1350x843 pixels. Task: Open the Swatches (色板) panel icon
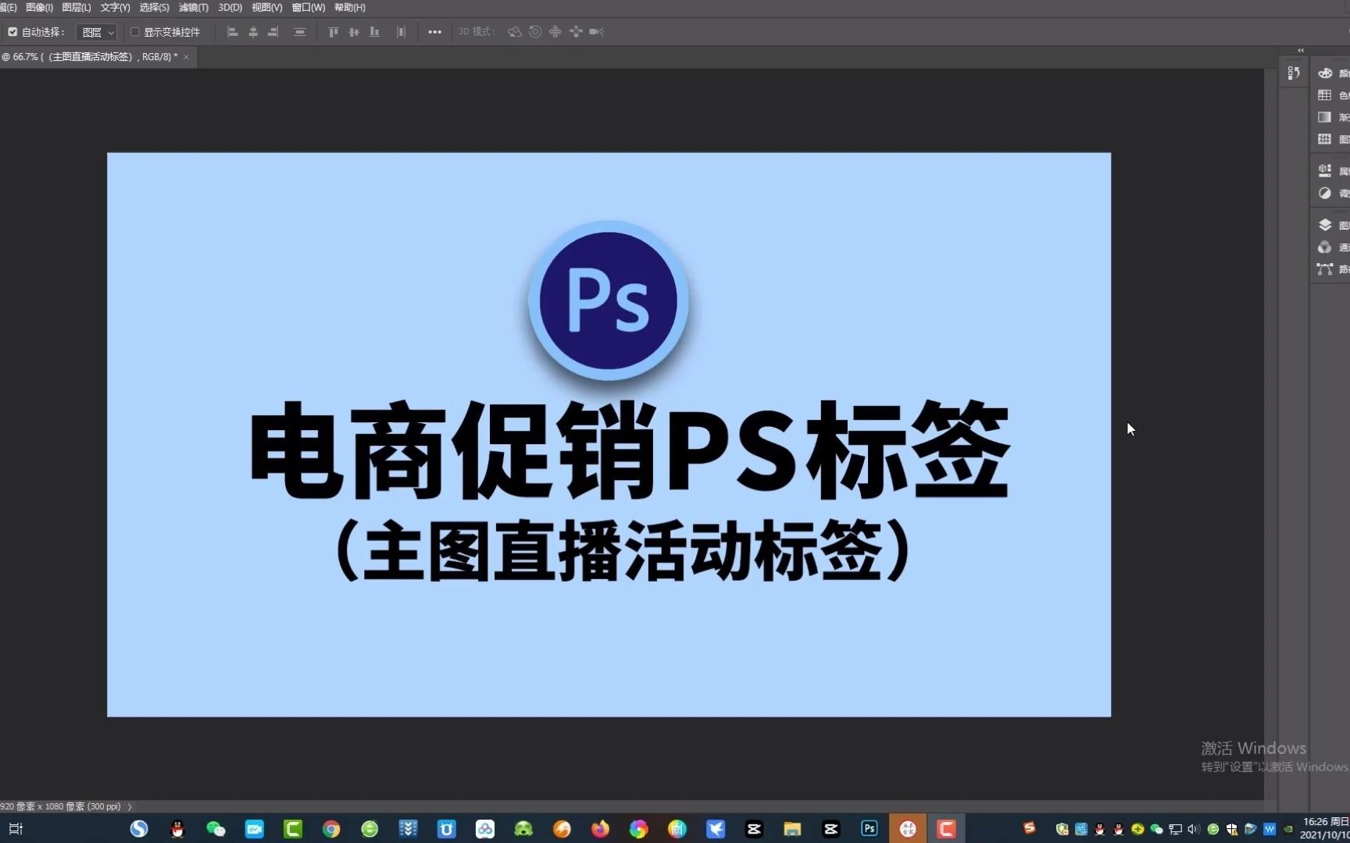click(1325, 95)
